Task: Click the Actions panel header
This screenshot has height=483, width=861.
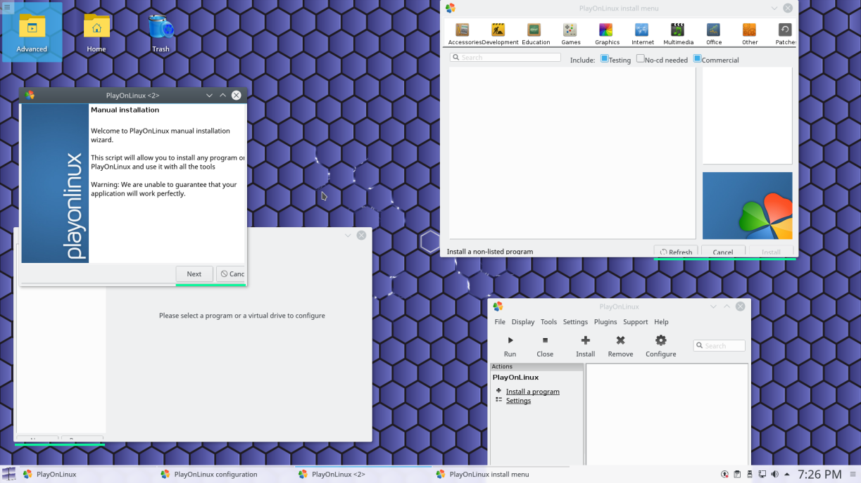Action: pyautogui.click(x=536, y=367)
